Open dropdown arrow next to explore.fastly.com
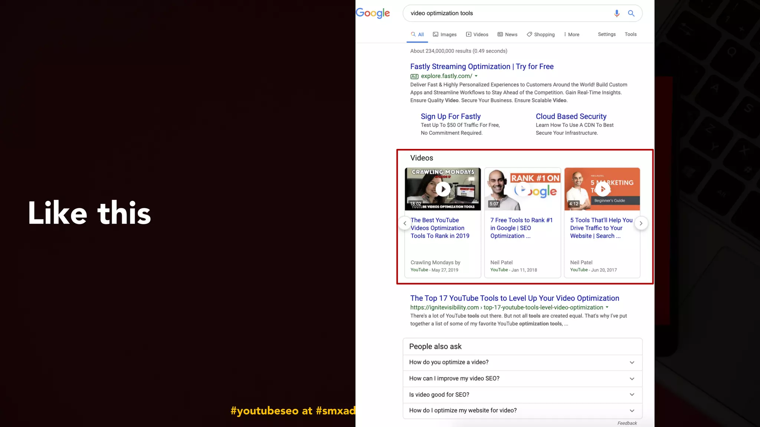This screenshot has height=427, width=760. point(476,76)
